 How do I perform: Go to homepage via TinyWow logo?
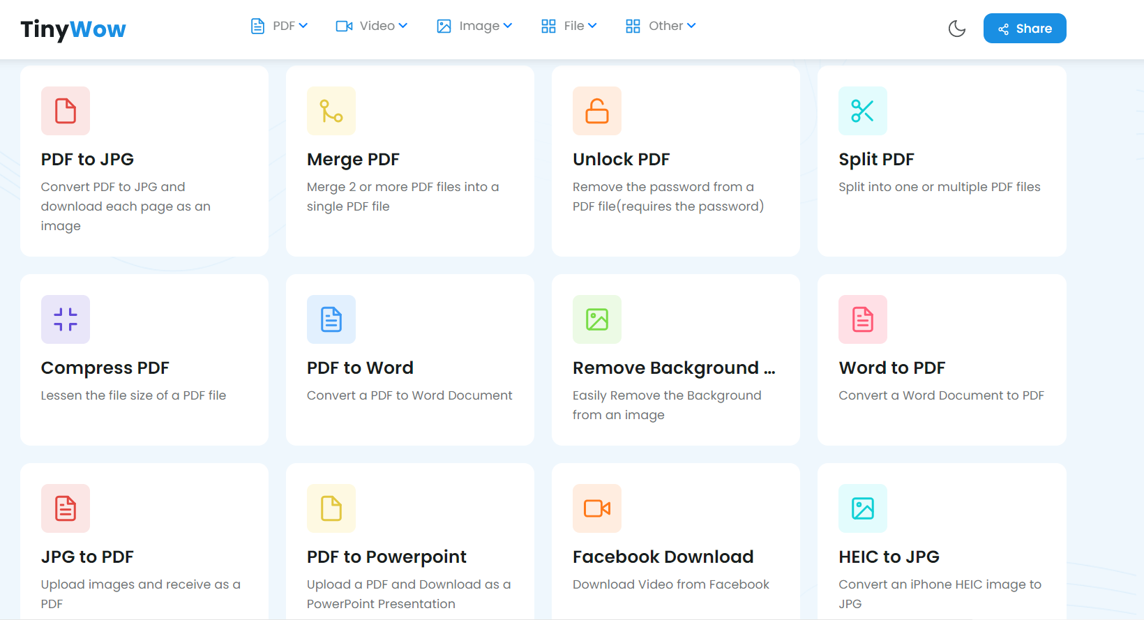[x=73, y=29]
